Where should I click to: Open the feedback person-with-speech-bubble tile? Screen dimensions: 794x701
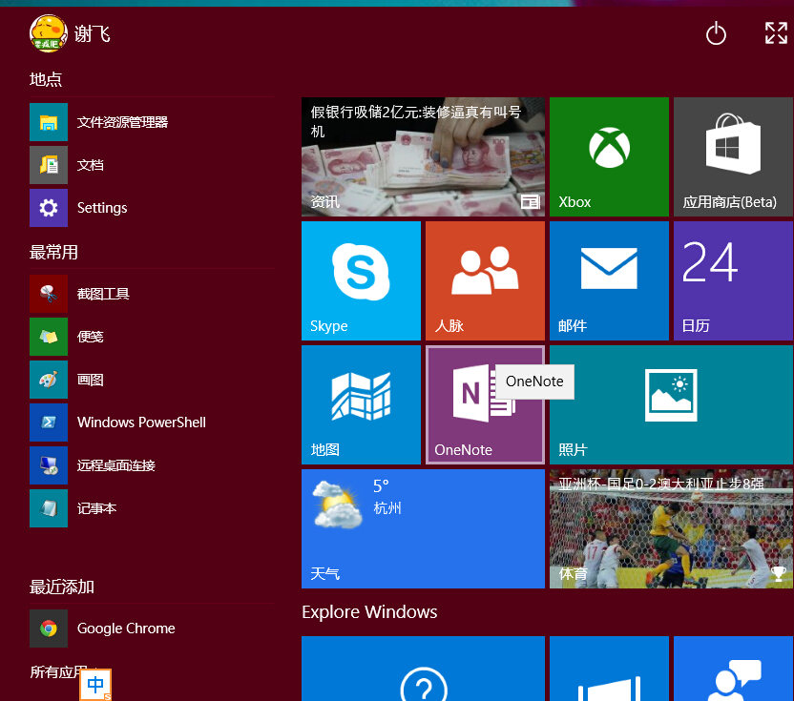[733, 669]
